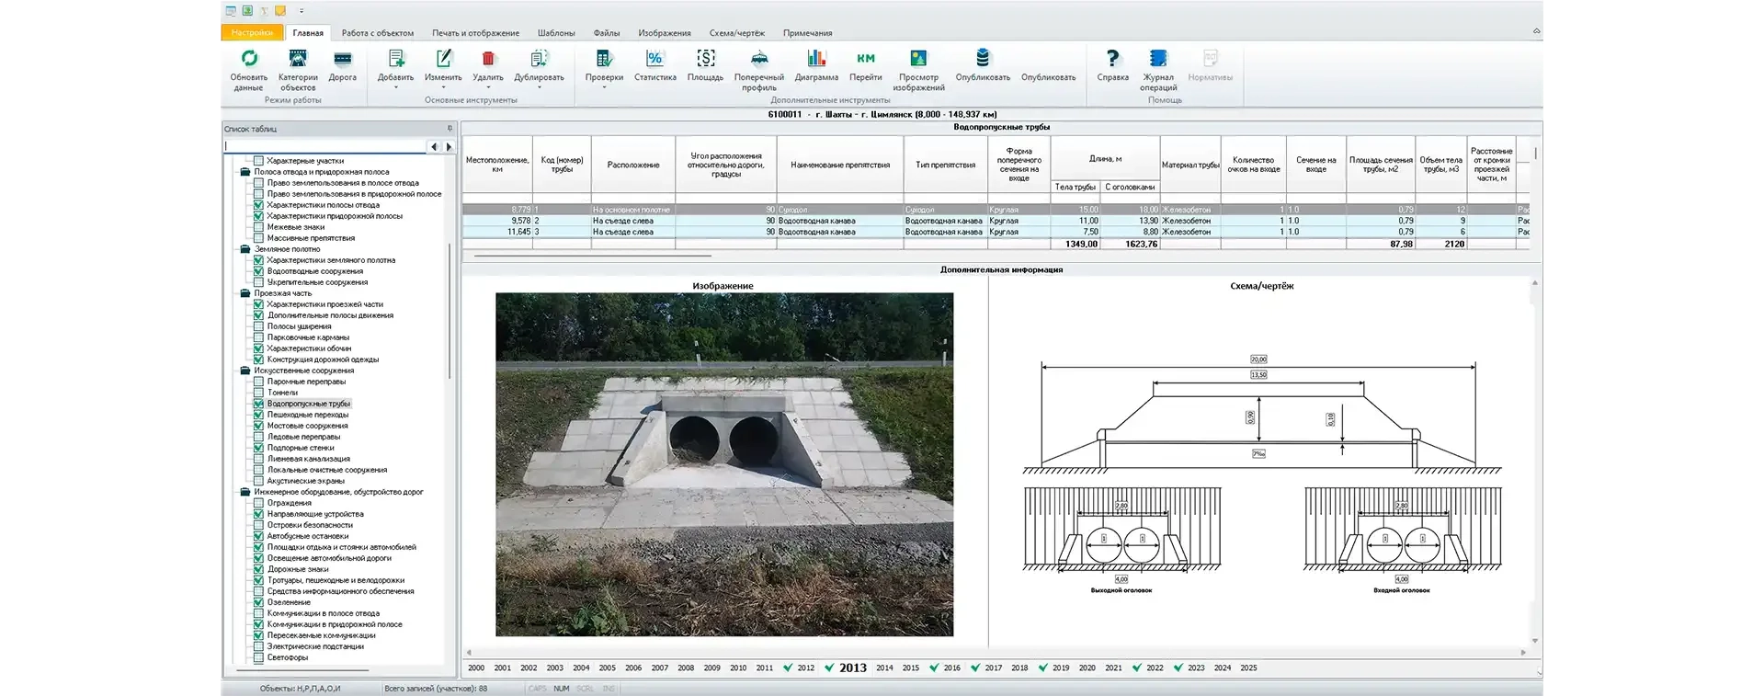Open the Поперечный профиль tool

click(759, 60)
